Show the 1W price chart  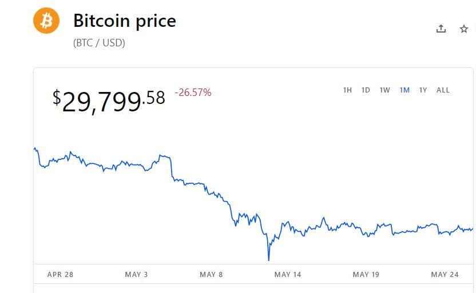(x=384, y=90)
